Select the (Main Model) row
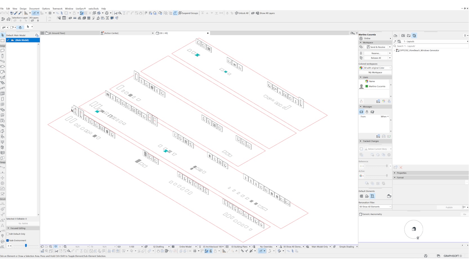The image size is (469, 263). point(23,40)
